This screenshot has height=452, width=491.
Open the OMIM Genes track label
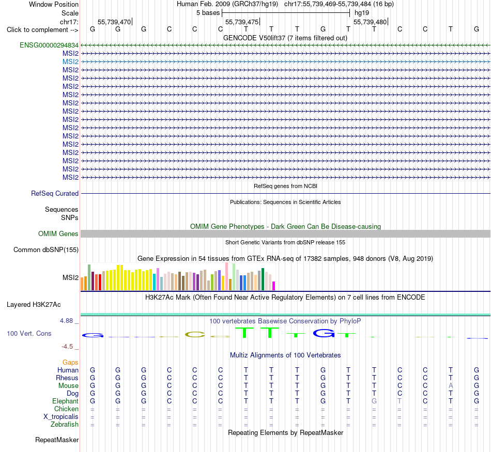pos(58,233)
